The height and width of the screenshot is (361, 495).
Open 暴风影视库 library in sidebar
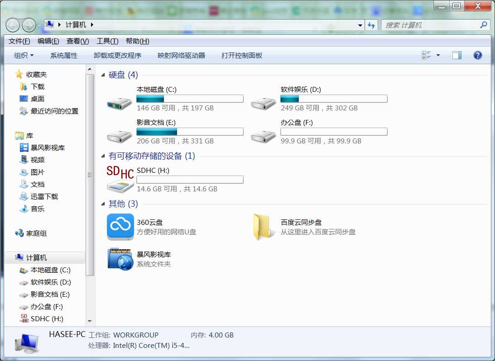48,147
